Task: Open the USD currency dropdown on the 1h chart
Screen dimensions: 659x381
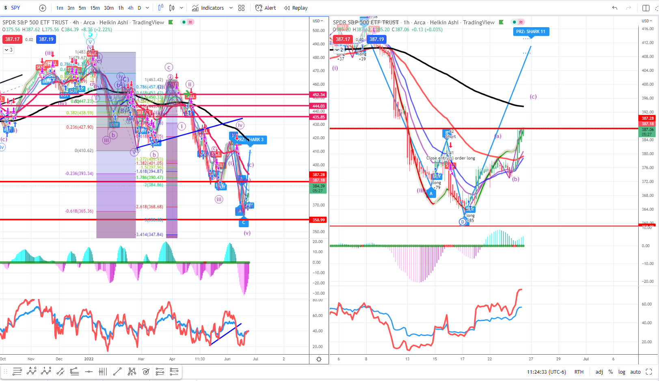Action: [647, 21]
